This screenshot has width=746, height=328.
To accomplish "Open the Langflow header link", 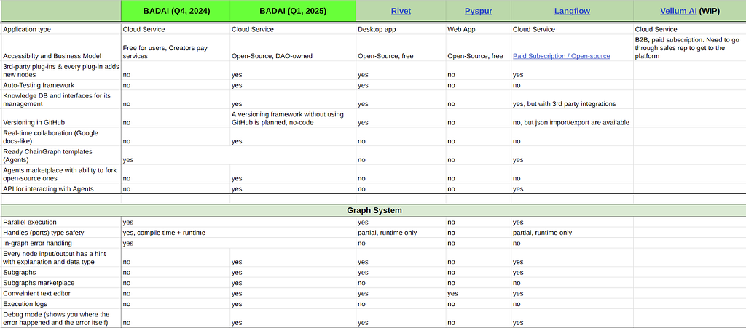I will click(572, 11).
